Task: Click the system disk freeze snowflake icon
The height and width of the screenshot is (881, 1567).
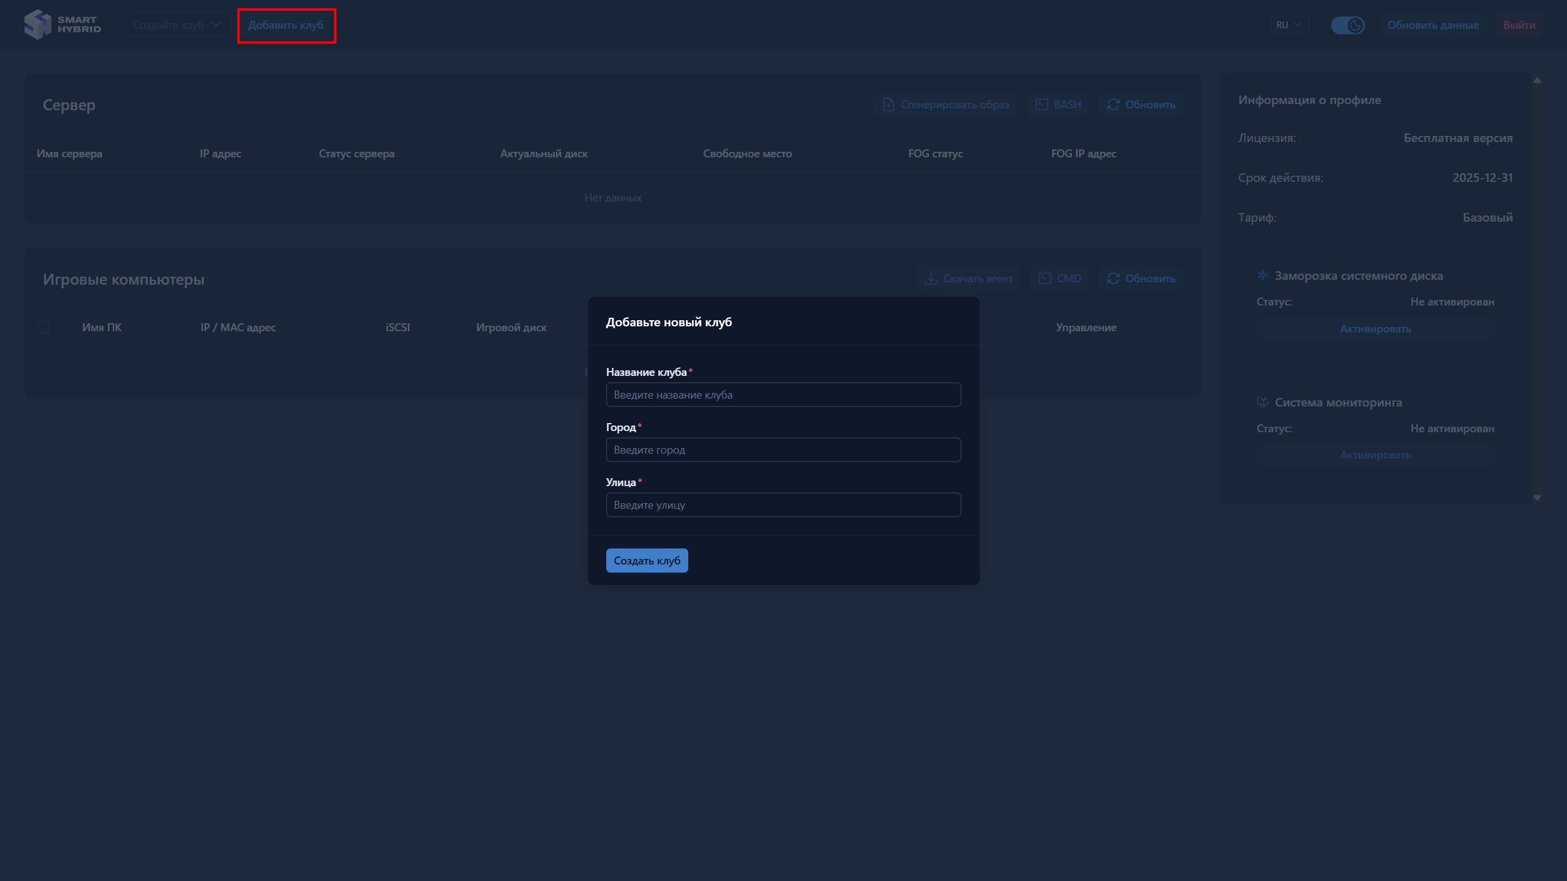Action: coord(1263,276)
